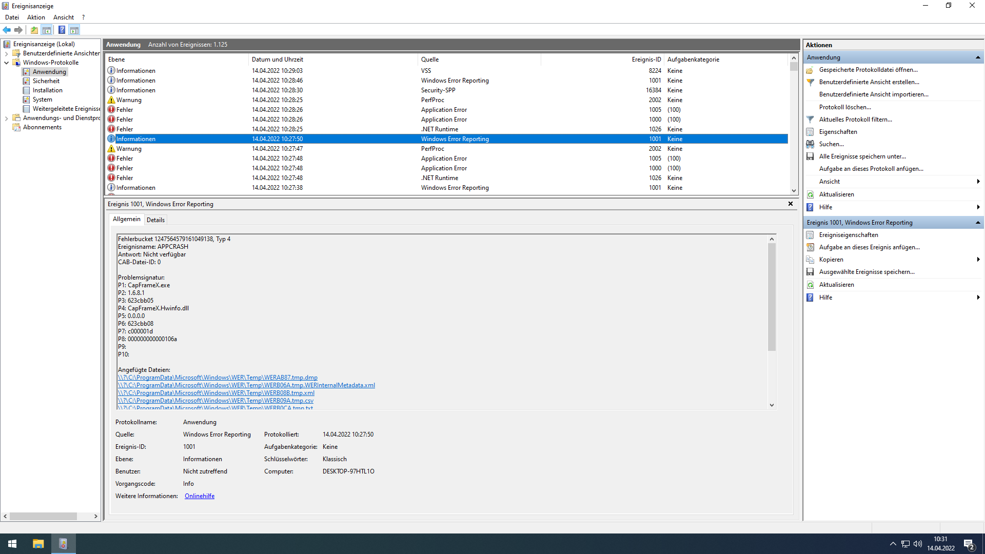Viewport: 985px width, 554px height.
Task: Open the Ansicht submenu arrow
Action: (x=978, y=181)
